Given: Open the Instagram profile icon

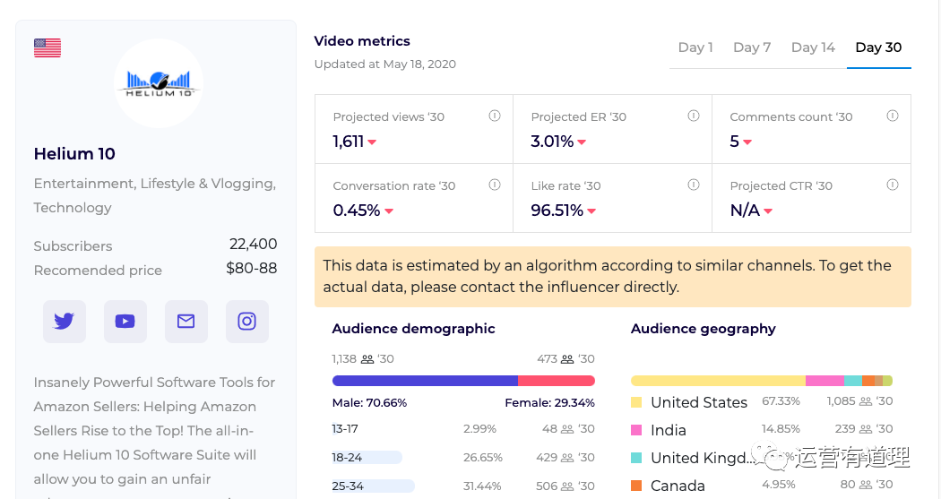Looking at the screenshot, I should click(247, 322).
